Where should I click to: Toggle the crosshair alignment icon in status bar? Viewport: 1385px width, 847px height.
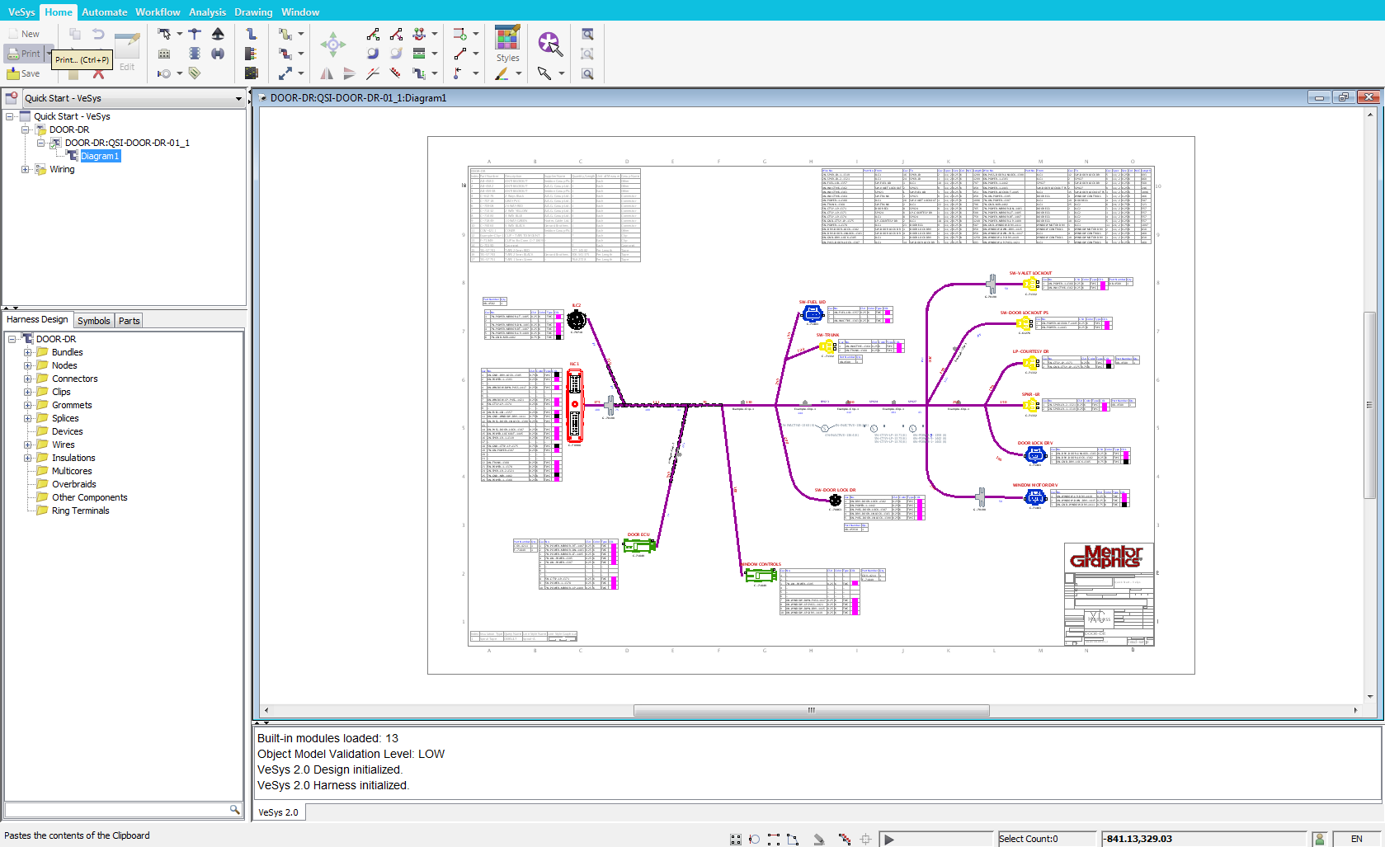coord(865,839)
